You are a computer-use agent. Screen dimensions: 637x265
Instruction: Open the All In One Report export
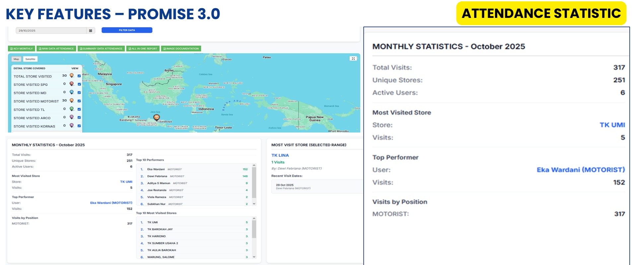click(143, 49)
